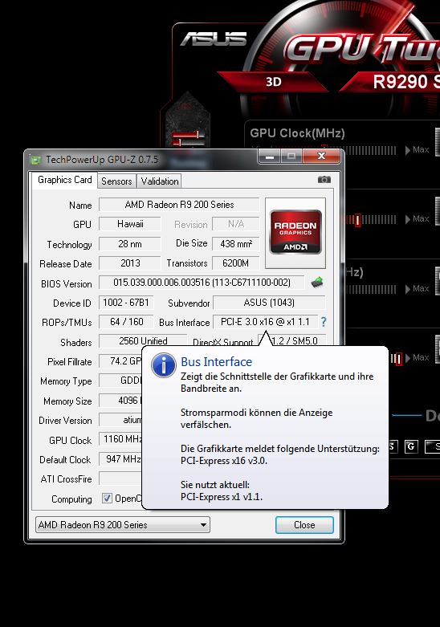Close GPU-Z with the red X
The height and width of the screenshot is (627, 440).
[x=321, y=156]
